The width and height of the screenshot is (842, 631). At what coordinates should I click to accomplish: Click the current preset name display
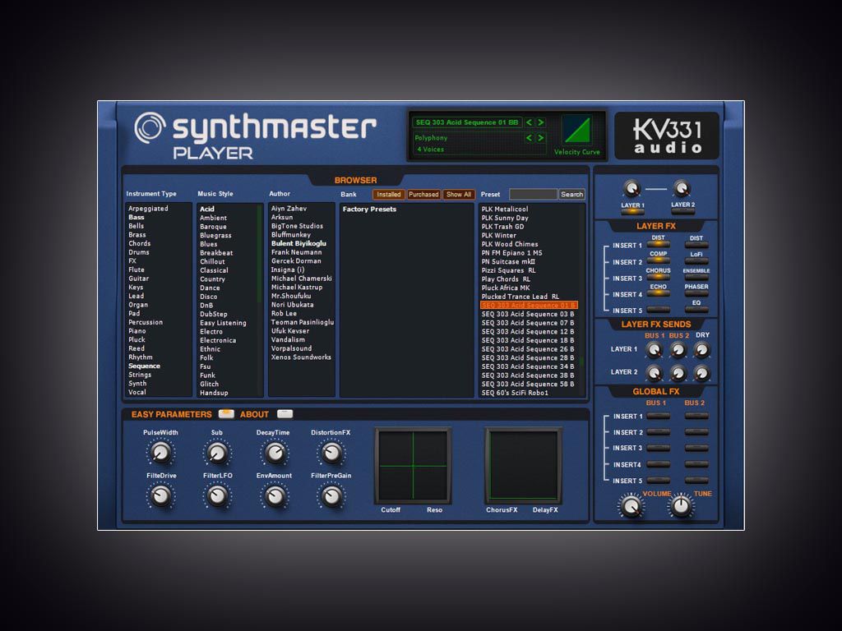coord(467,122)
